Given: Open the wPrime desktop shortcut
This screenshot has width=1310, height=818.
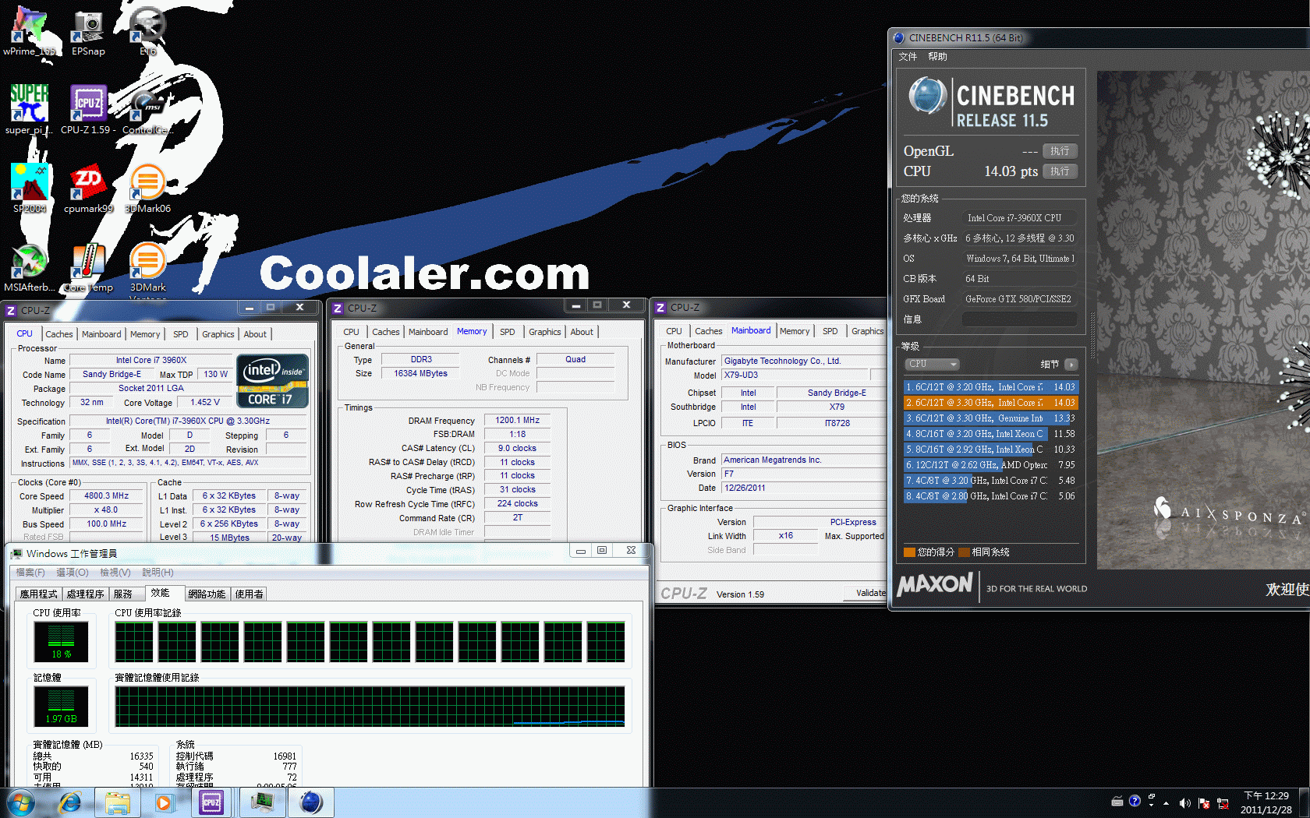Looking at the screenshot, I should pos(30,31).
